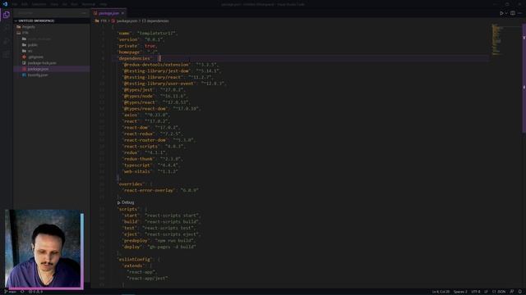Click the "deploy": "gh-pages -d build" line
The image size is (526, 295).
(159, 247)
